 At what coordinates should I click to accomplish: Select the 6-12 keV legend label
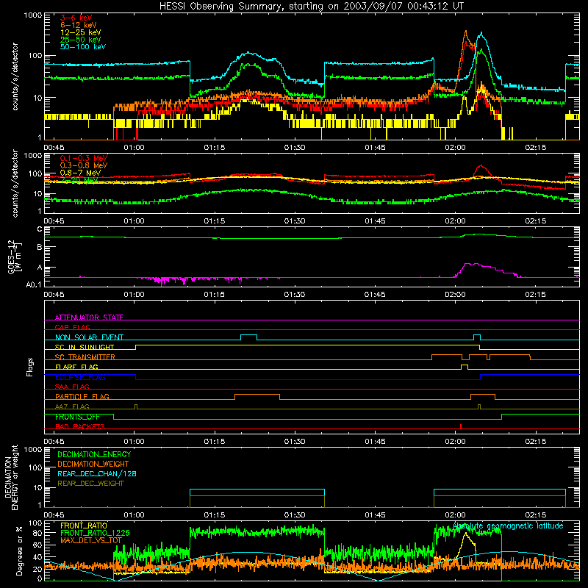pos(78,25)
